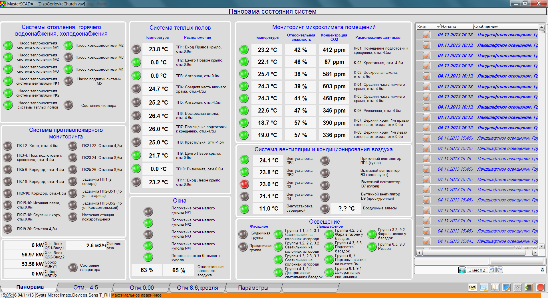
Task: Click the envelope alert messages icon
Action: [x=484, y=287]
